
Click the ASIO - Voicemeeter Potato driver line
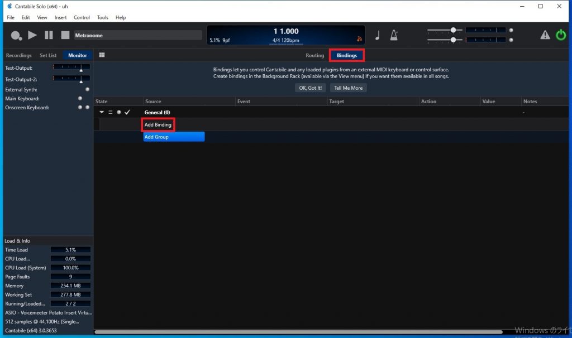[x=49, y=312]
